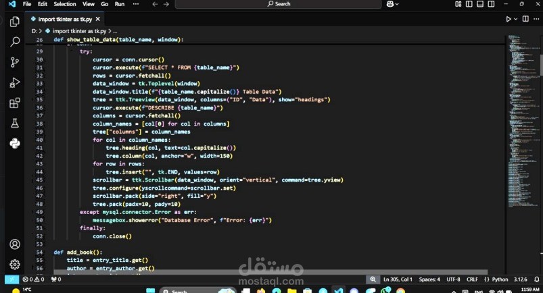Go forward with the right arrow
The width and height of the screenshot is (543, 293).
click(166, 4)
